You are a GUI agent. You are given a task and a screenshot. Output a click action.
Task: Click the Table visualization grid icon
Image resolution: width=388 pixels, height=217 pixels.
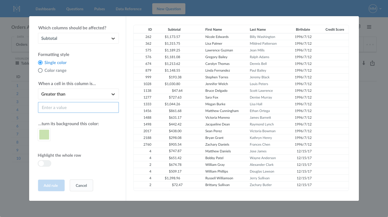pos(17,63)
